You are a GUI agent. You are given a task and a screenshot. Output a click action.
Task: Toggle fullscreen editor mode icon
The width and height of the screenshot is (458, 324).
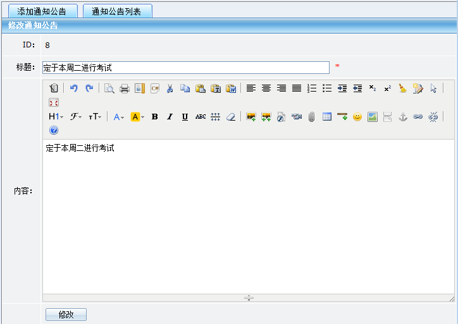tap(54, 102)
